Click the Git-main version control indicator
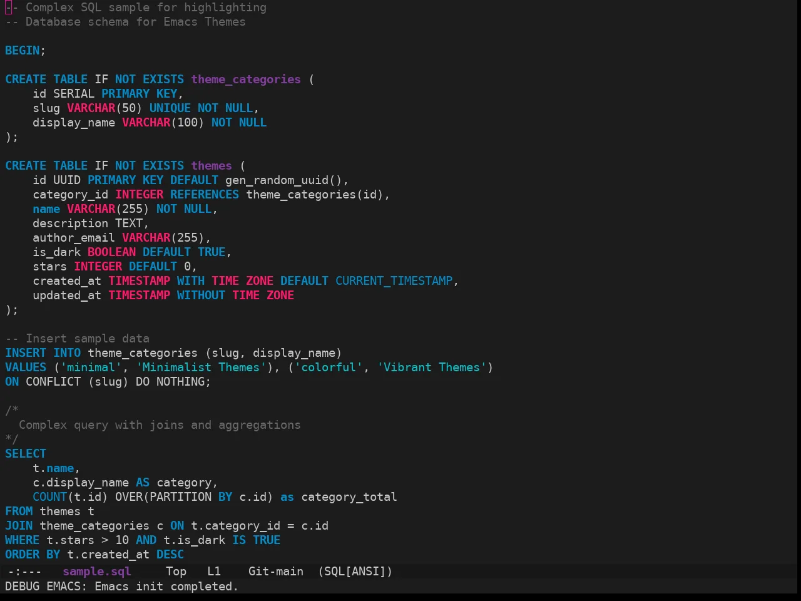801x601 pixels. 276,572
